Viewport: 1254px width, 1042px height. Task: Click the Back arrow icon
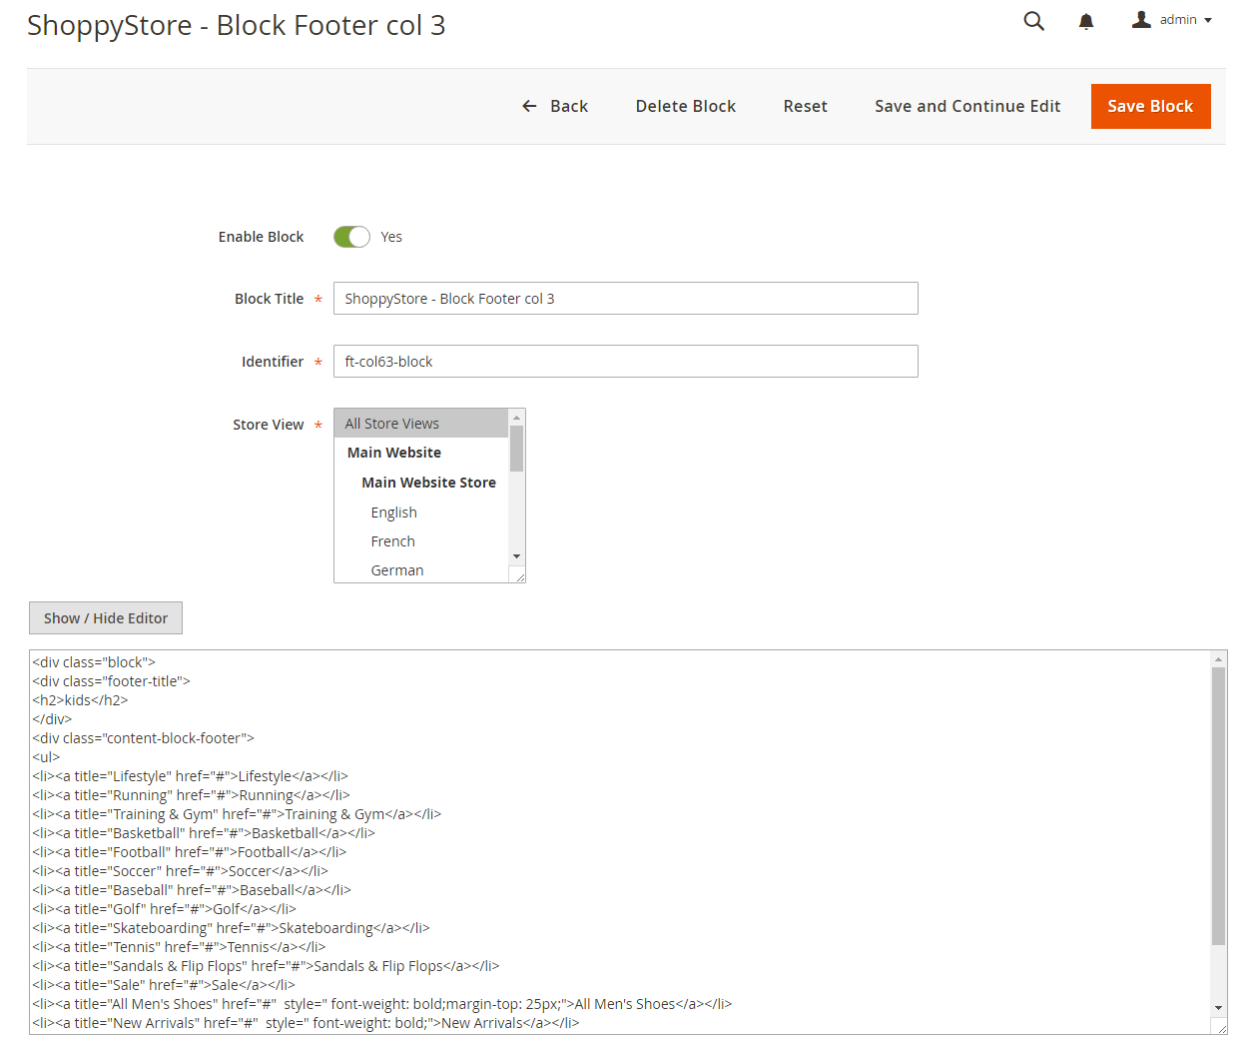529,106
